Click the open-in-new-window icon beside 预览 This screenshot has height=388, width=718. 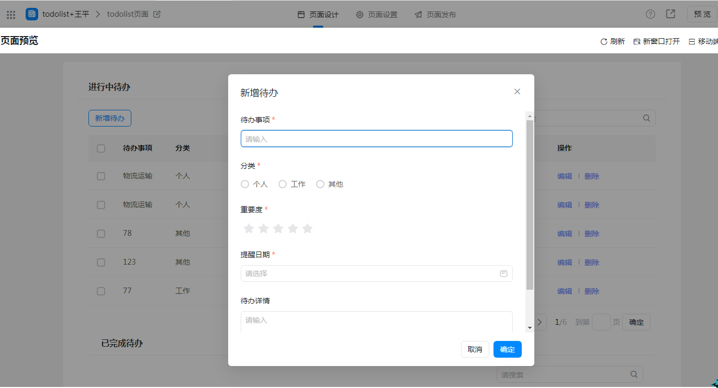coord(670,14)
